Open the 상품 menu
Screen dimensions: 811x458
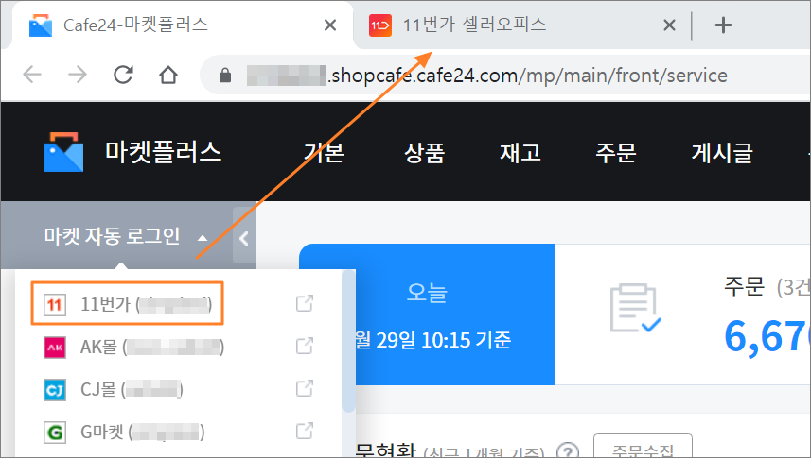tap(424, 153)
